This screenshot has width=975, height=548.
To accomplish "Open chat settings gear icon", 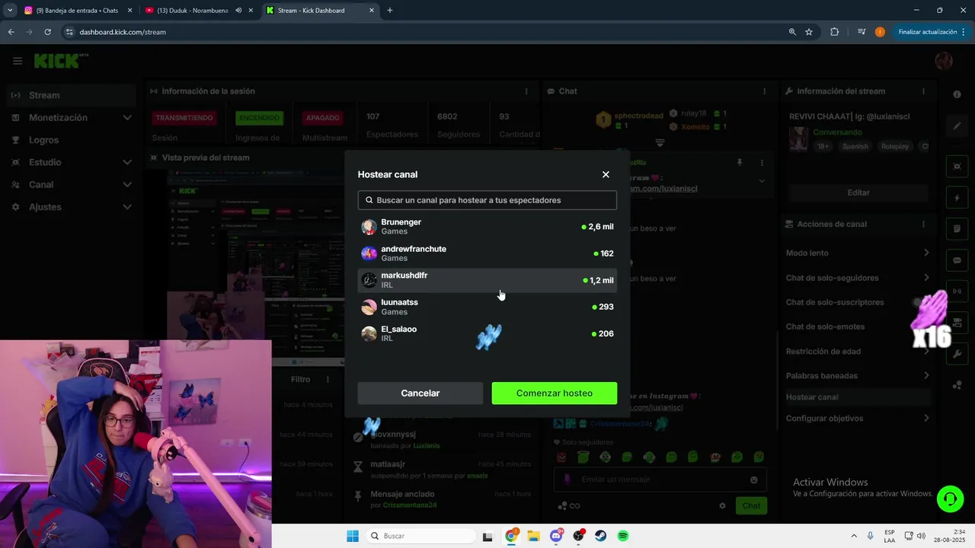I will [x=722, y=505].
